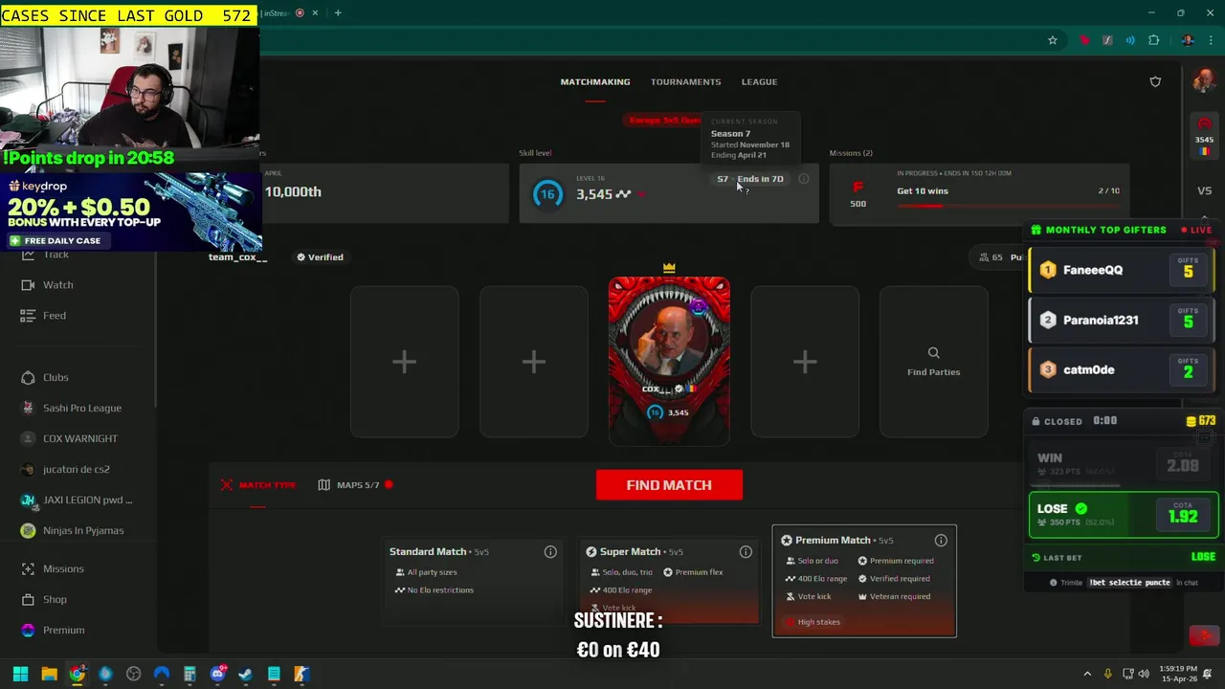Open File Explorer from the taskbar
Screen dimensions: 1225x689
pyautogui.click(x=49, y=674)
